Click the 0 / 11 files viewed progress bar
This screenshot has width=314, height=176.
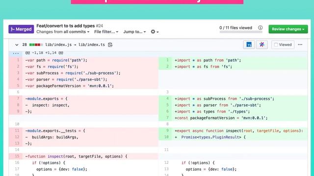tap(240, 32)
